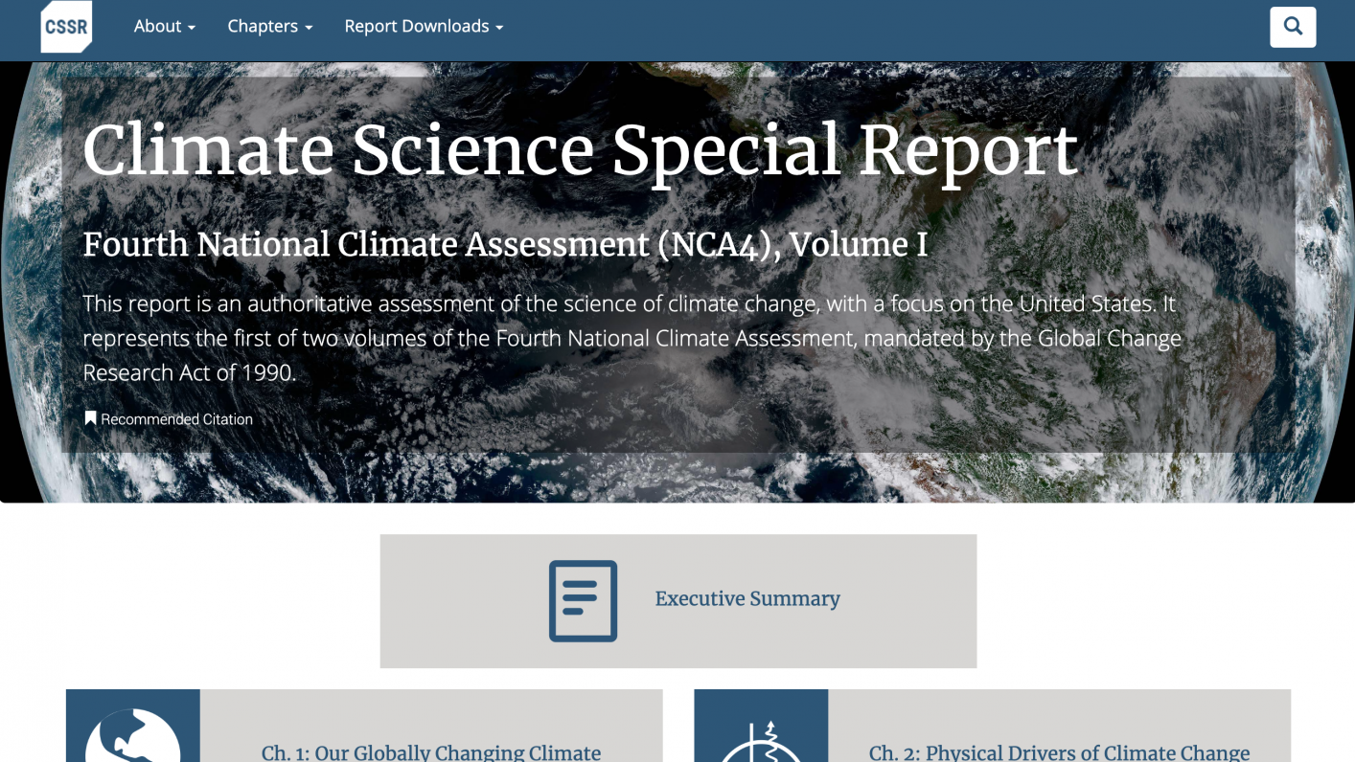Open Ch. 1: Our Globally Changing Climate

point(431,752)
